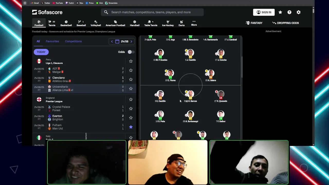Unstar the Fulham vs Man Utd match
This screenshot has height=185, width=329.
point(131,127)
